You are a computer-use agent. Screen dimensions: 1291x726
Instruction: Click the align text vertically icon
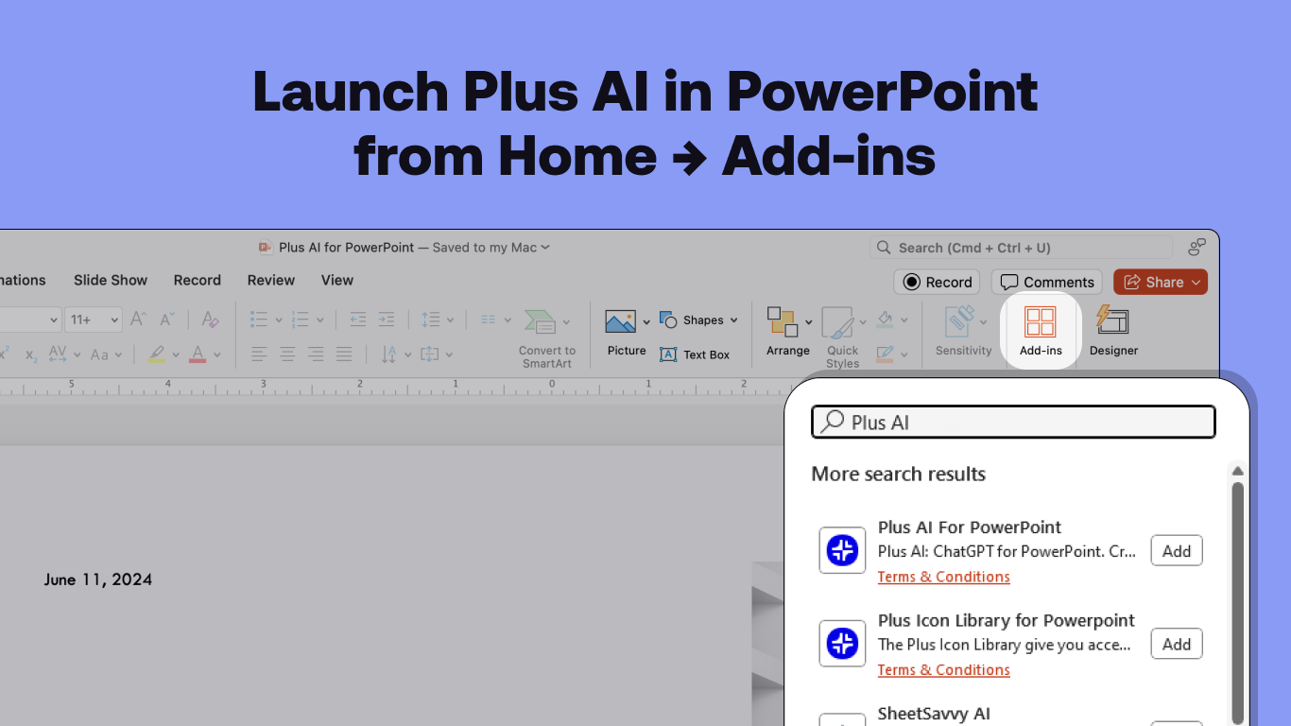click(x=429, y=354)
